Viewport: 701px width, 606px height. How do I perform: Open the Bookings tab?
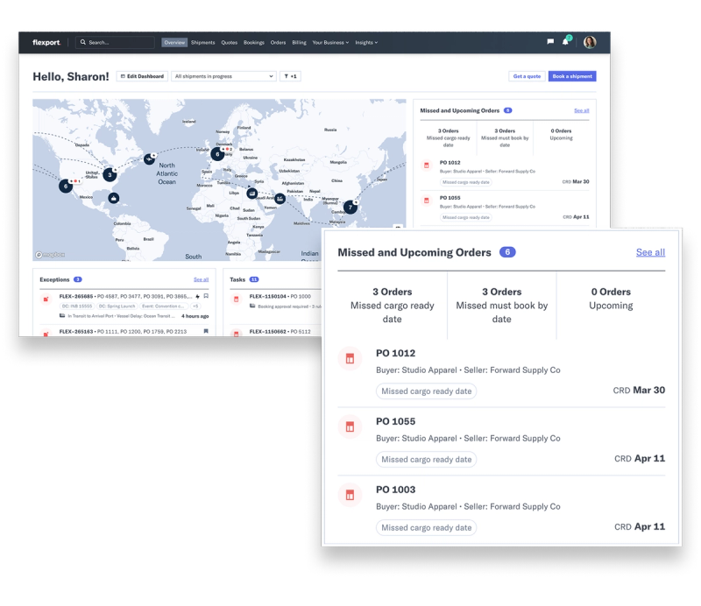[x=254, y=42]
